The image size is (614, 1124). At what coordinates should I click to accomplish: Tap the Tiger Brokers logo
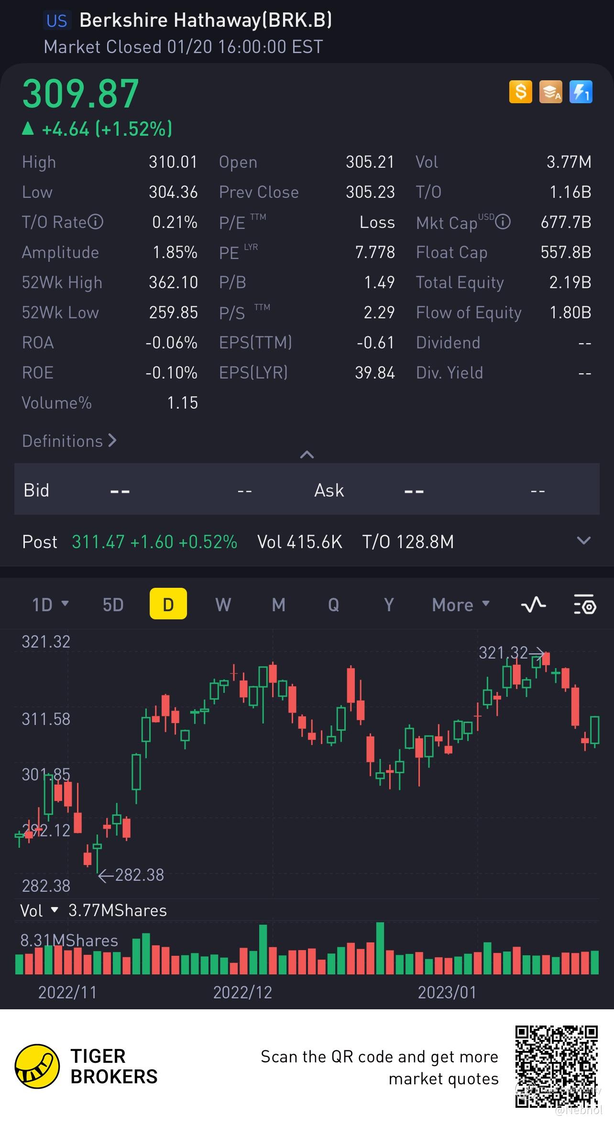coord(37,1066)
